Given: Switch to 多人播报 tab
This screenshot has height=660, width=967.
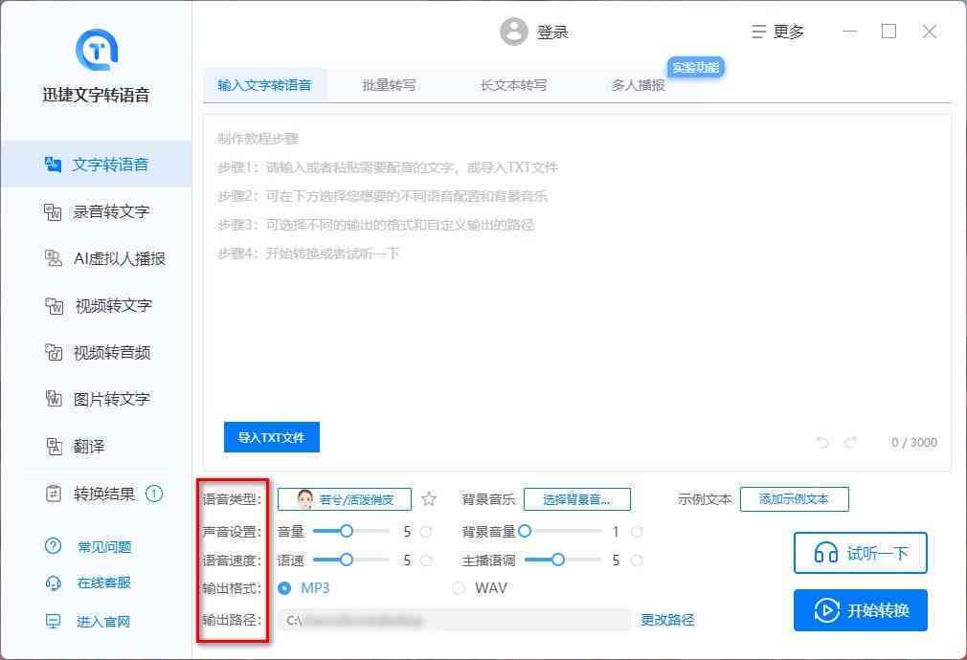Looking at the screenshot, I should [x=638, y=85].
